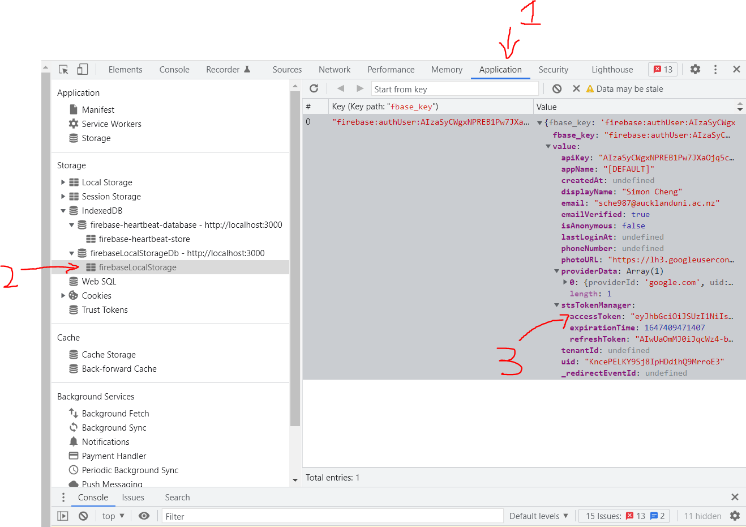Screen dimensions: 746x527
Task: Click the Start from key input
Action: click(x=455, y=89)
